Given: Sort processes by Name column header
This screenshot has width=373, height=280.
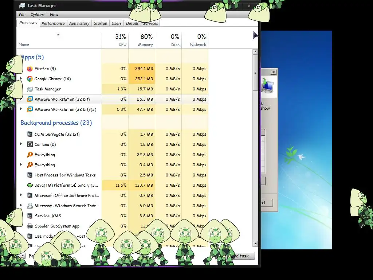Looking at the screenshot, I should (x=59, y=40).
